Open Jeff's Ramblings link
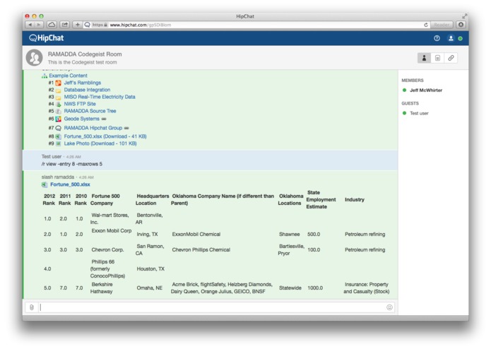Viewport: 491px width, 349px height. [x=83, y=83]
